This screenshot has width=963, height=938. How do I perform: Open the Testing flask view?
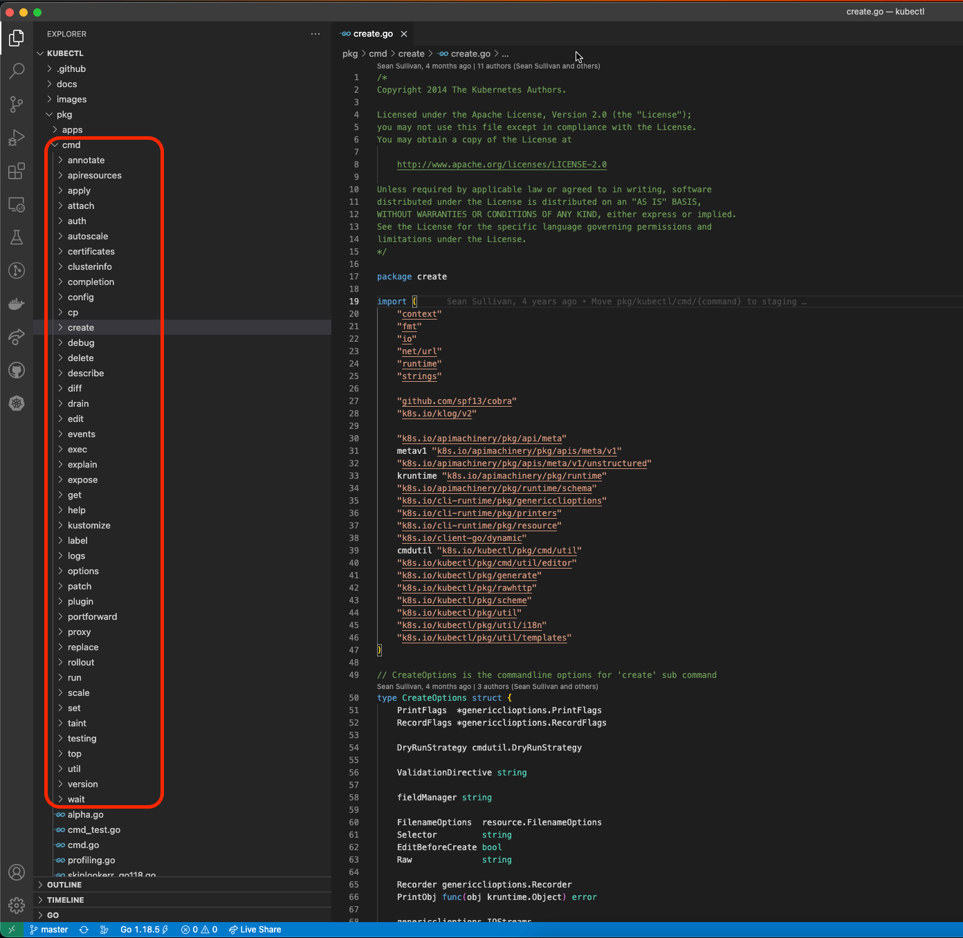point(17,237)
